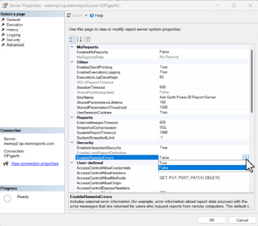Collapse the Other category
Image resolution: width=258 pixels, height=226 pixels.
[72, 62]
